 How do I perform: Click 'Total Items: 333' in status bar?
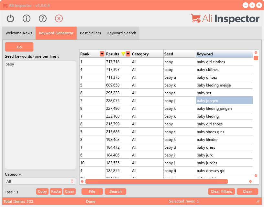click(x=18, y=201)
